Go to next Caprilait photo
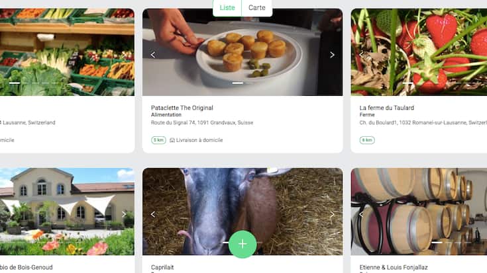 click(332, 214)
